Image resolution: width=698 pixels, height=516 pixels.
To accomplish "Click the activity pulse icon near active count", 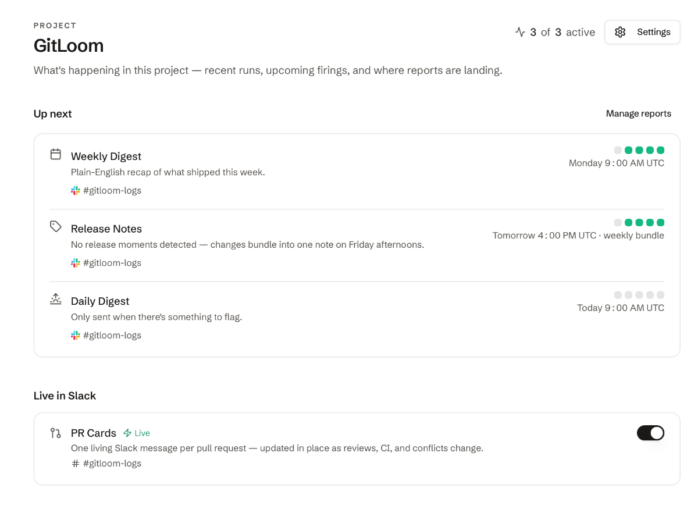I will (x=521, y=32).
